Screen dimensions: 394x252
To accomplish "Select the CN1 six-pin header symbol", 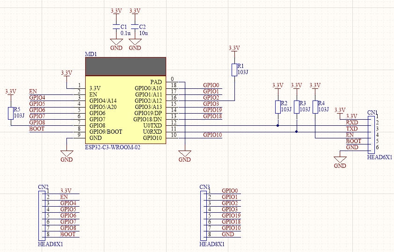I will (x=371, y=135).
